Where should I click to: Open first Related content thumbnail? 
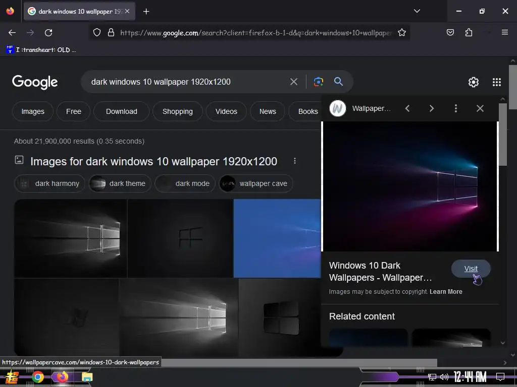pyautogui.click(x=368, y=337)
